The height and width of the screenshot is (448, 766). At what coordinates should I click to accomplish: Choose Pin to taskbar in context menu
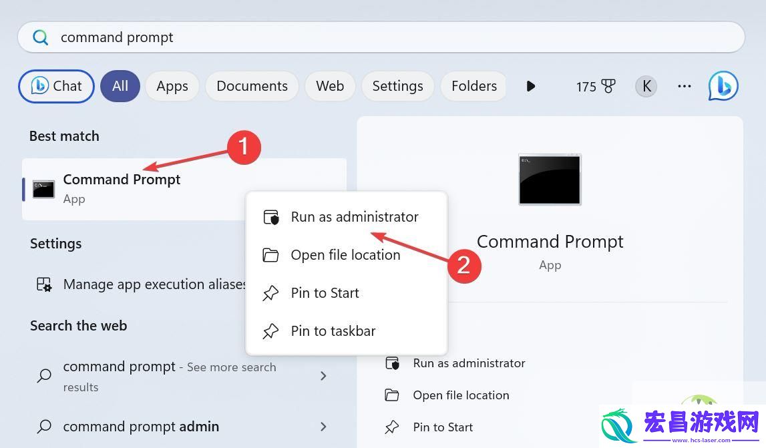point(347,331)
